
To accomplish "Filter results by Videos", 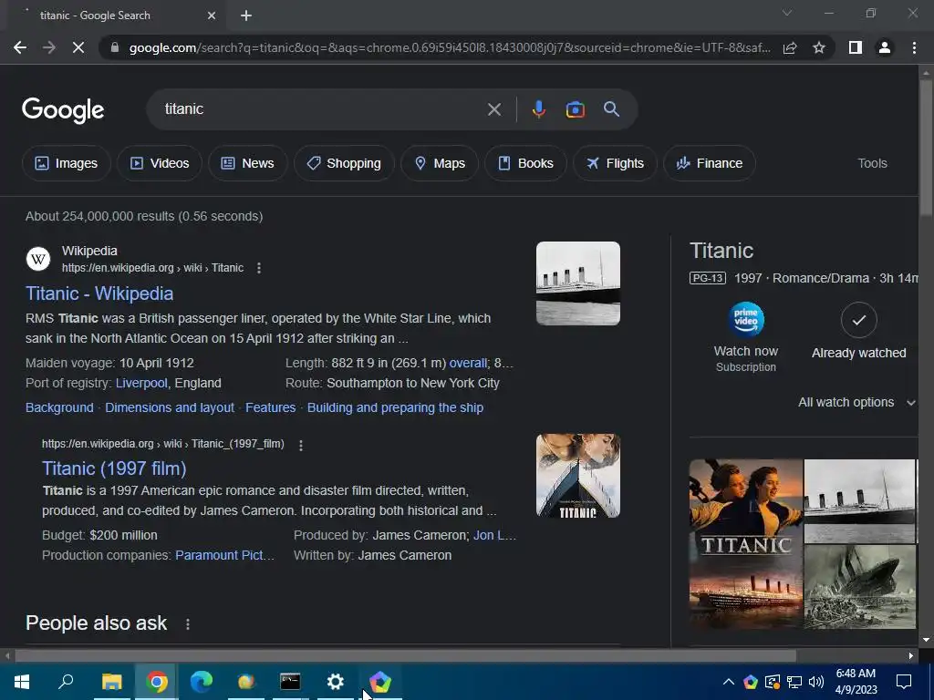I will 160,163.
